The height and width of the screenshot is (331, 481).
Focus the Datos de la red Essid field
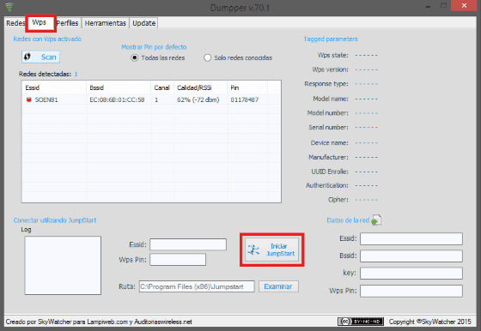411,239
